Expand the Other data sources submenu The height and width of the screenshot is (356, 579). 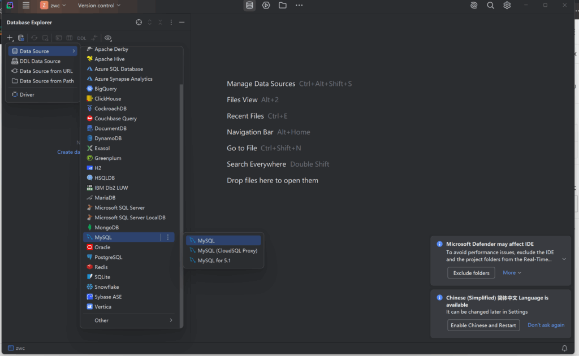130,320
